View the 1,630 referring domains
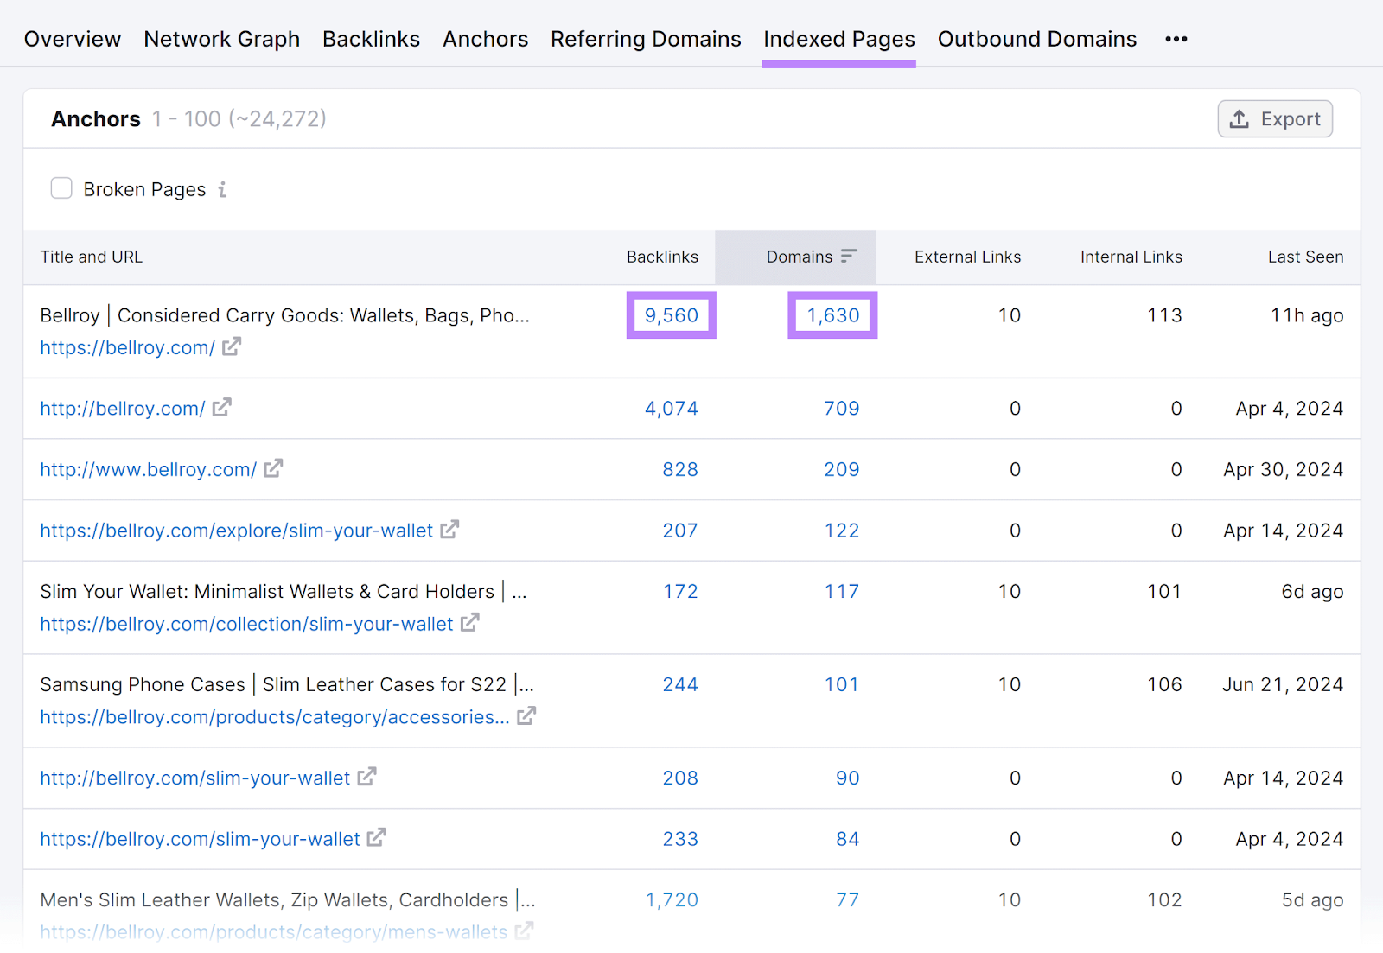The height and width of the screenshot is (953, 1383). click(833, 315)
